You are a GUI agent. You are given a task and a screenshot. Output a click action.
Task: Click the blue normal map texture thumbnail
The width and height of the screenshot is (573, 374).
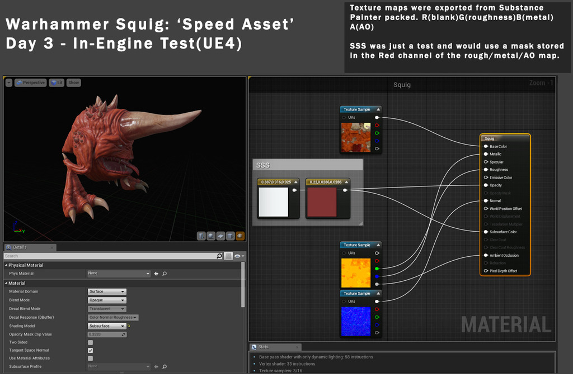point(355,322)
